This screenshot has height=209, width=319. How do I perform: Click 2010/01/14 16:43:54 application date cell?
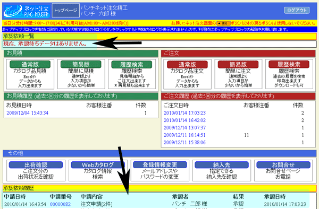click(25, 204)
